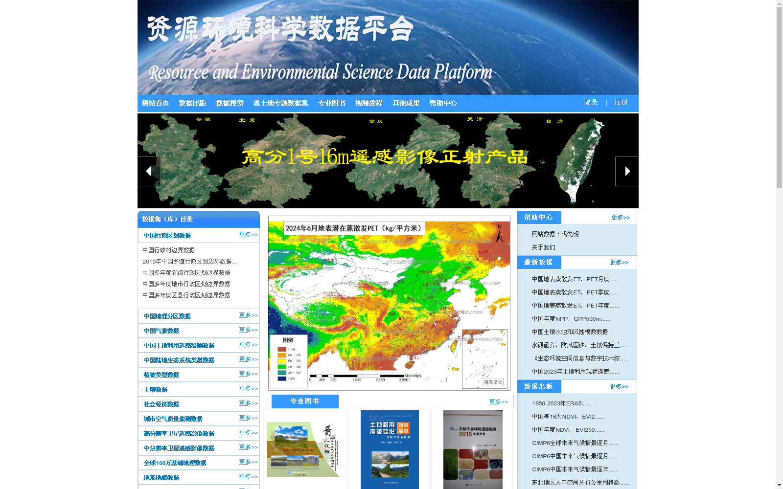This screenshot has height=489, width=783.
Task: Open 网站数据下载说明
Action: (555, 234)
